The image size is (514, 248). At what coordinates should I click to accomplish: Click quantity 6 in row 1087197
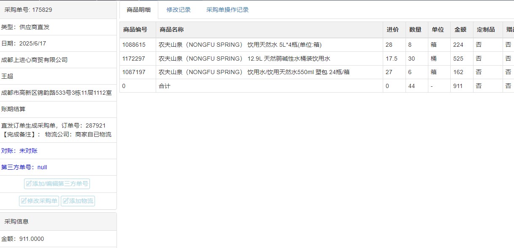[417, 72]
